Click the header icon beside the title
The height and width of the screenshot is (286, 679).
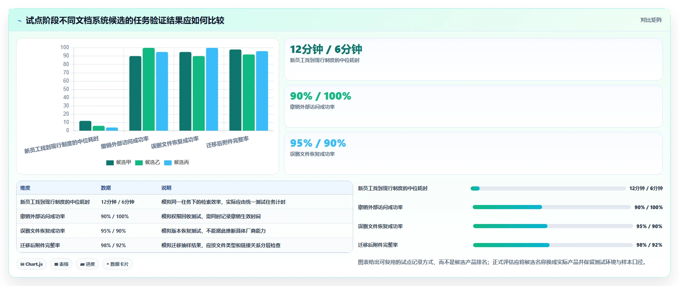tap(19, 21)
